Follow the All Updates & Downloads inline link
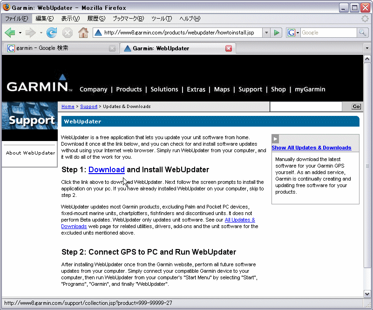 [240, 220]
